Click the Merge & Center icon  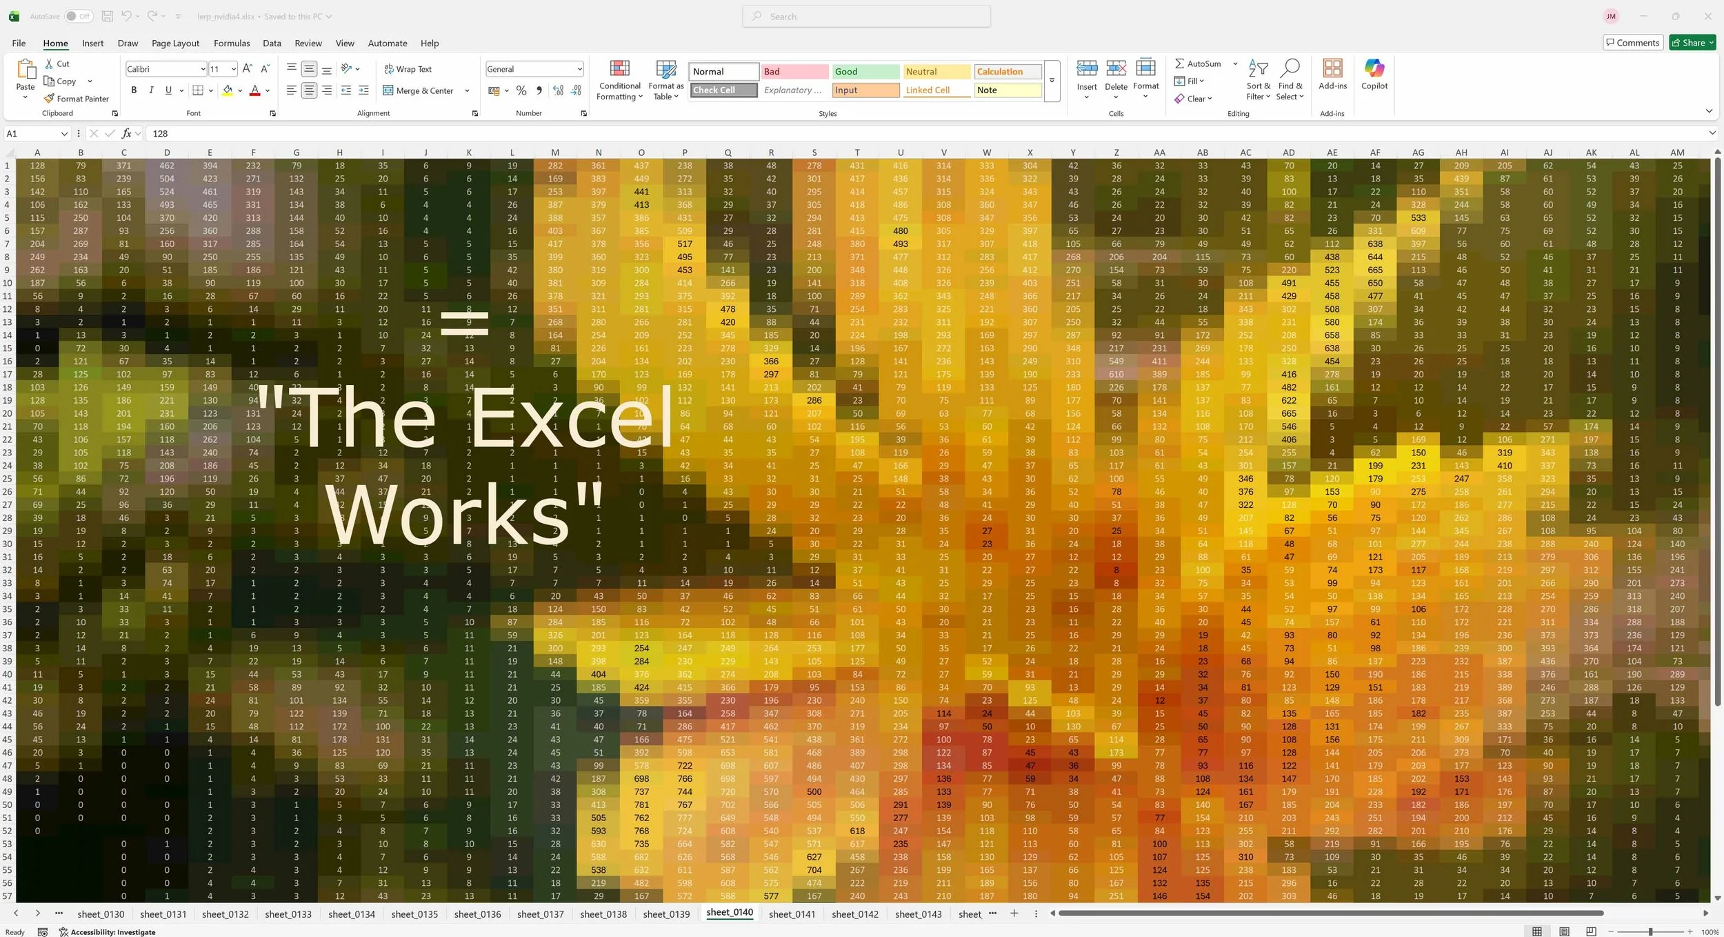[388, 90]
